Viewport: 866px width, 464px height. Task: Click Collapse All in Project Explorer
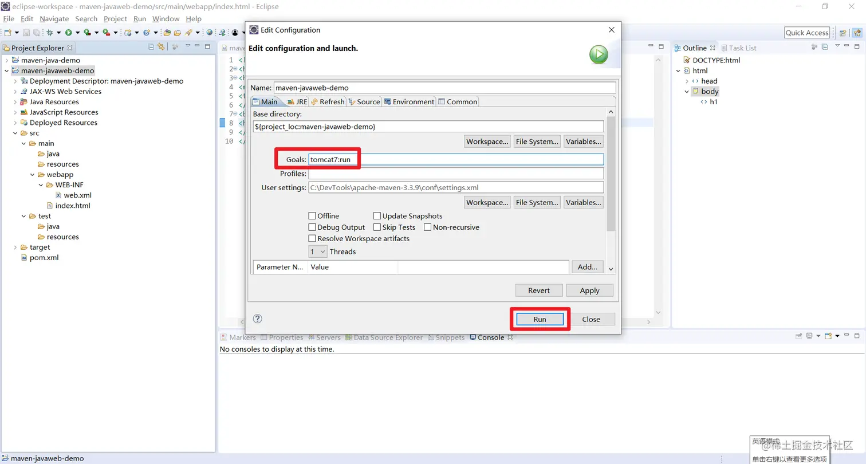(151, 47)
